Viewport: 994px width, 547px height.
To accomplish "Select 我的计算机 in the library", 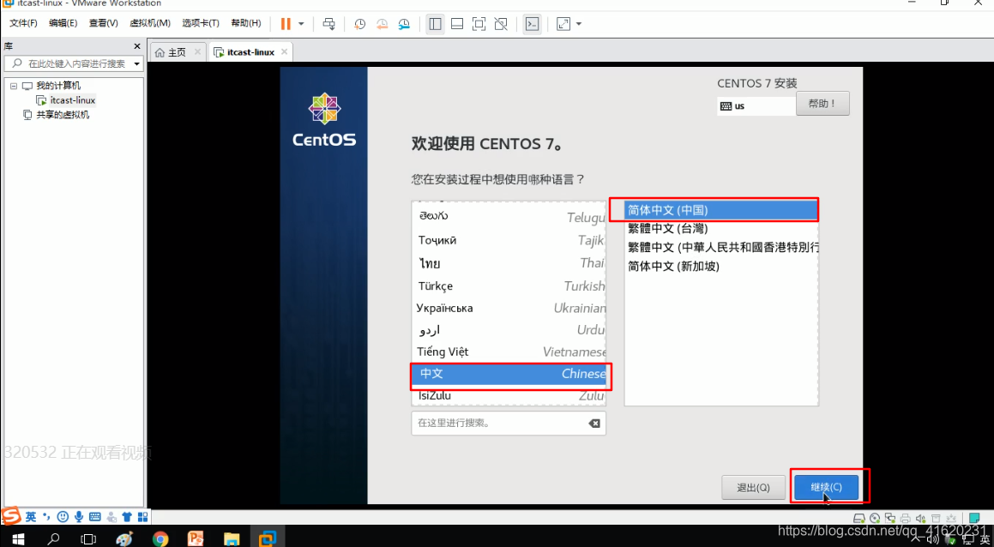I will tap(57, 86).
